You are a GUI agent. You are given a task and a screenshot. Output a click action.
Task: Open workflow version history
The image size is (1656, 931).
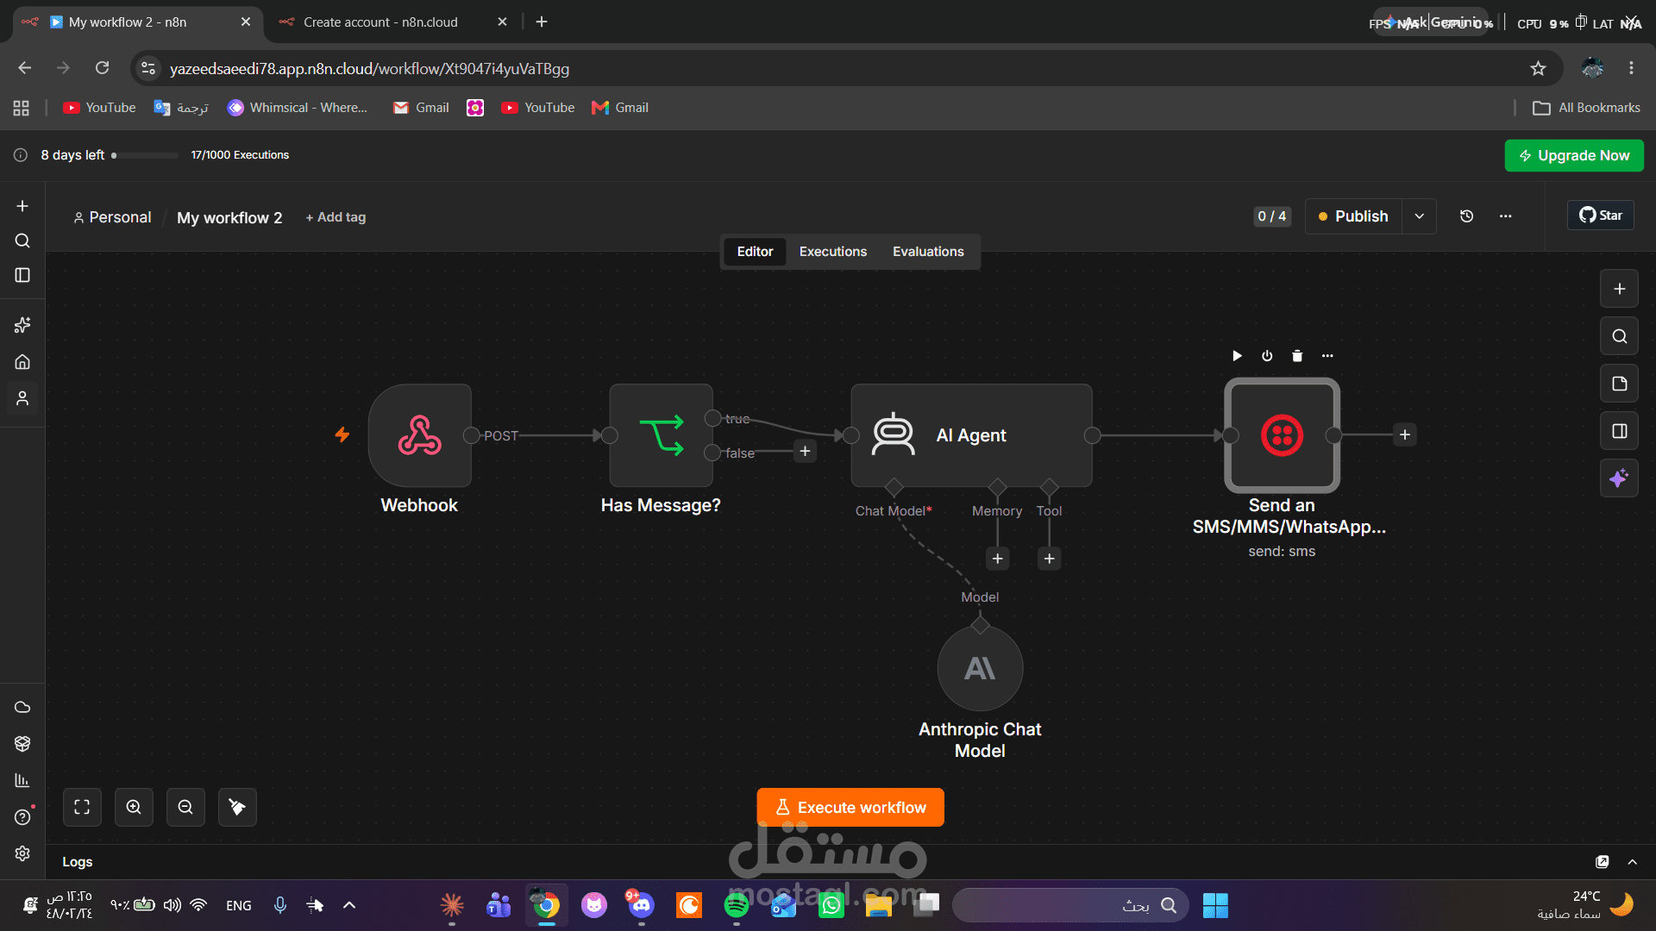(x=1466, y=216)
